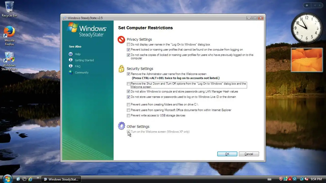Click the sidebar previous gadgets arrow

tap(315, 5)
